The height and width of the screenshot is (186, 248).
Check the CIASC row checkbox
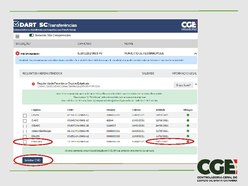(25, 121)
